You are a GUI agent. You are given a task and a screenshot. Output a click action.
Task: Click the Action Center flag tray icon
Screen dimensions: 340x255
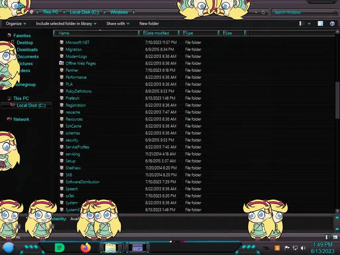(x=287, y=248)
